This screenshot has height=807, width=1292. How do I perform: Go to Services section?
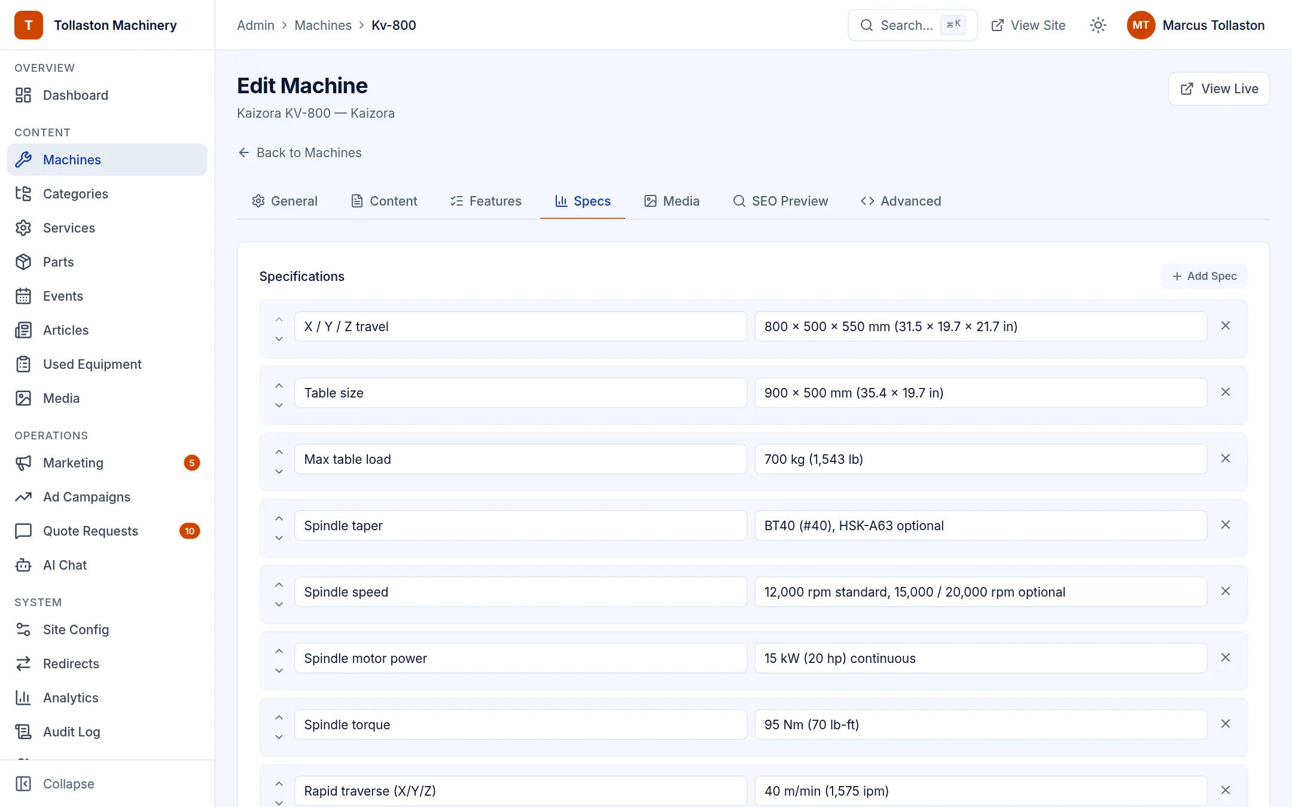pyautogui.click(x=107, y=228)
